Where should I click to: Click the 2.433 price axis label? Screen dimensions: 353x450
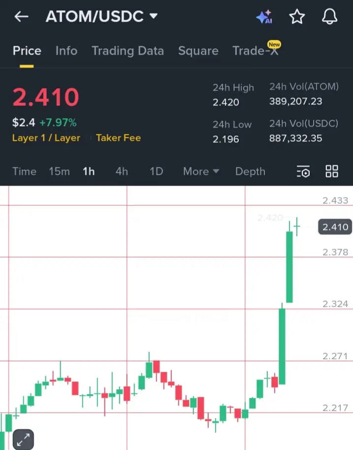(335, 200)
